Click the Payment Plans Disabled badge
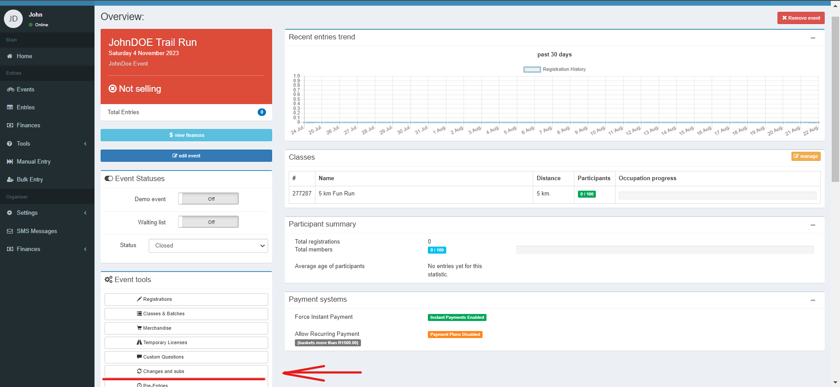 [455, 335]
